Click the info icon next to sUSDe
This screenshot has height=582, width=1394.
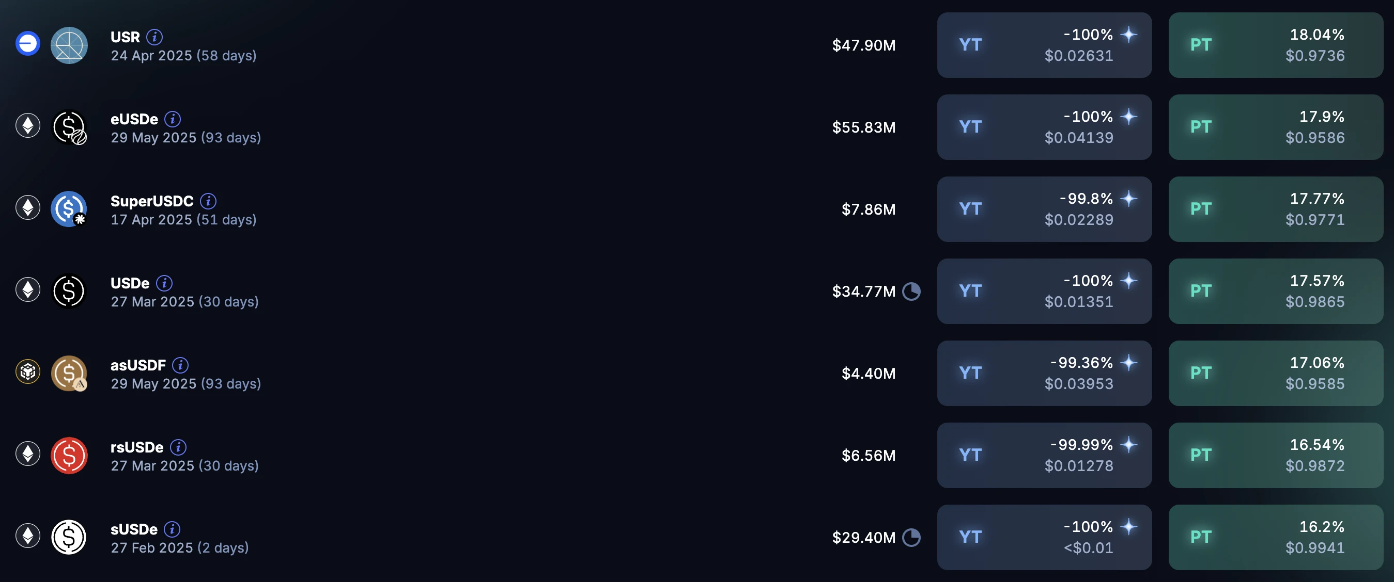pyautogui.click(x=172, y=529)
